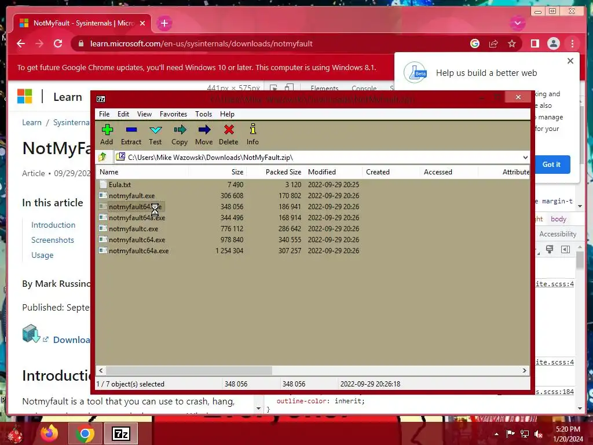Click Got it in the popup
This screenshot has height=445, width=593.
pyautogui.click(x=551, y=164)
